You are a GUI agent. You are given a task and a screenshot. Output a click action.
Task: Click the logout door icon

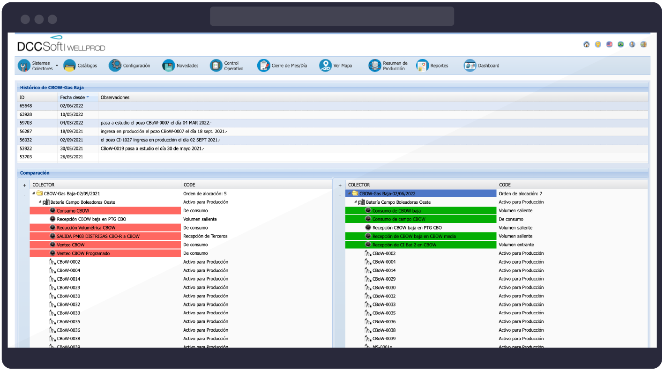click(643, 45)
